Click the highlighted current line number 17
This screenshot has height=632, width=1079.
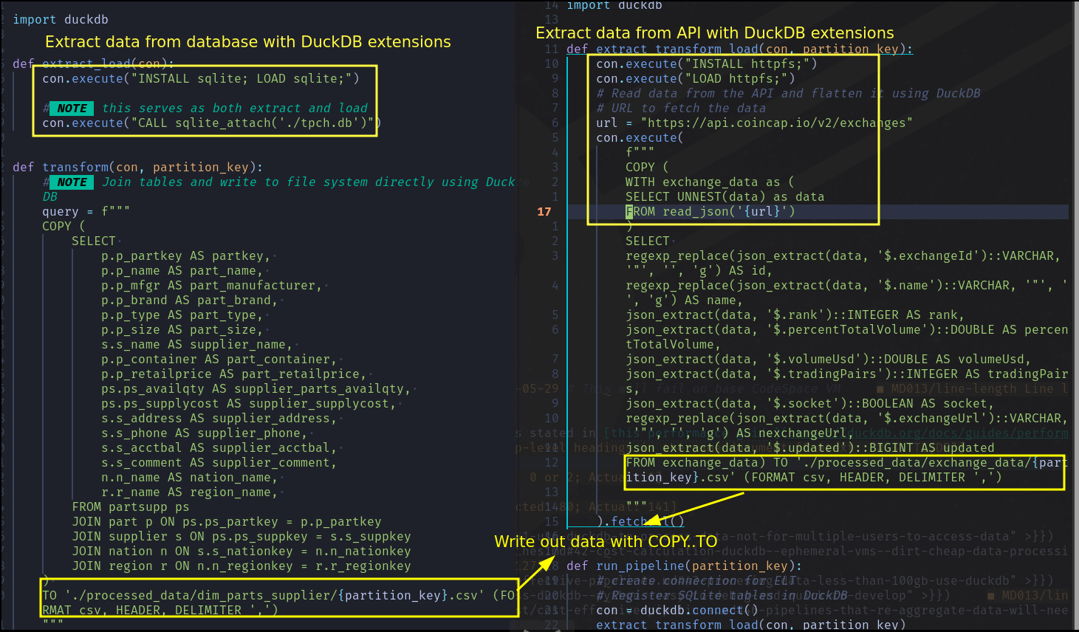tap(544, 212)
